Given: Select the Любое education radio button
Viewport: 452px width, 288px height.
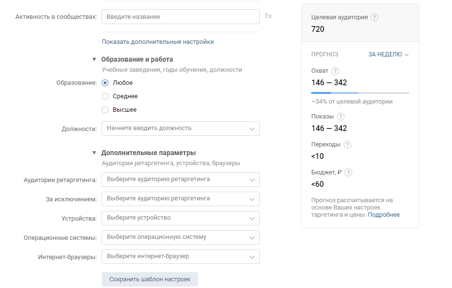Looking at the screenshot, I should click(105, 83).
